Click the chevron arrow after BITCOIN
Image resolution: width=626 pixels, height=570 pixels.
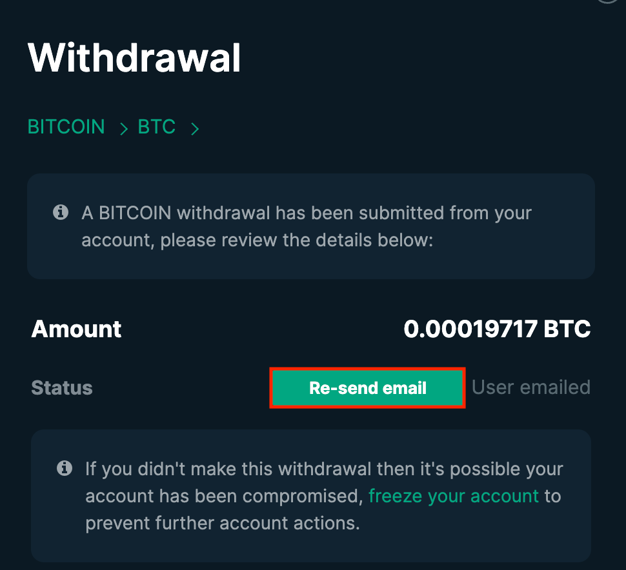click(x=124, y=129)
